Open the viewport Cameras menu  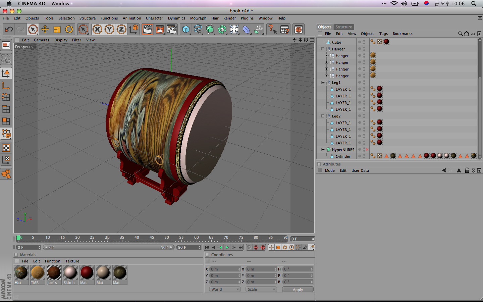pyautogui.click(x=42, y=40)
